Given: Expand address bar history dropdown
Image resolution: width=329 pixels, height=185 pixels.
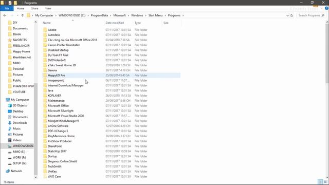Looking at the screenshot, I should [x=287, y=15].
